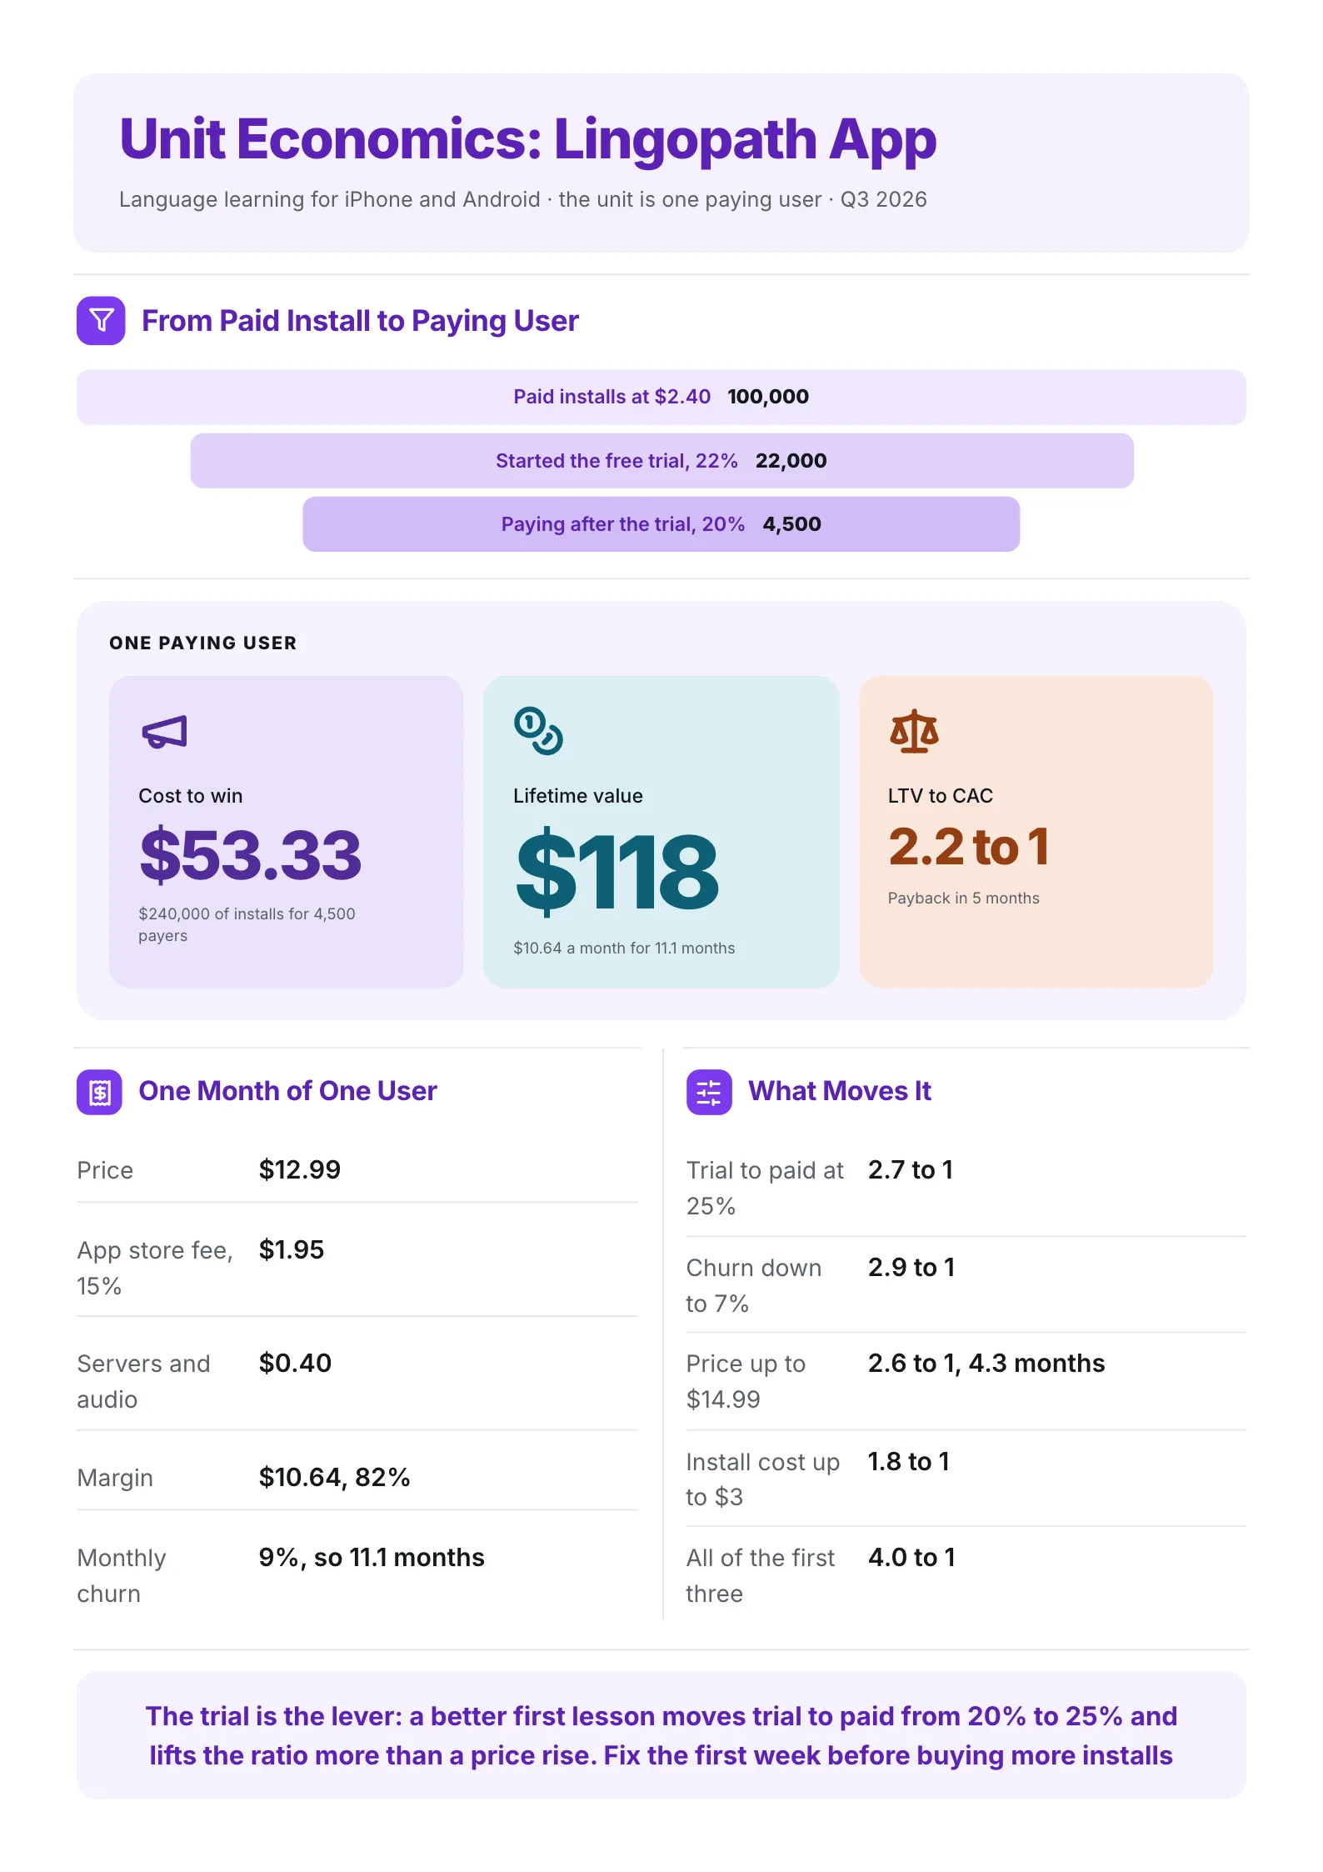
Task: Click the From Paid Install to Paying User heading
Action: pyautogui.click(x=360, y=321)
